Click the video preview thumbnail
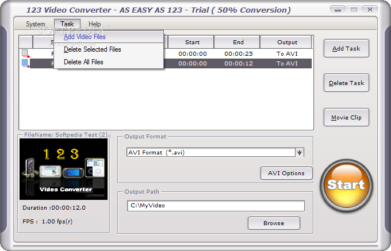The width and height of the screenshot is (391, 251). click(63, 169)
